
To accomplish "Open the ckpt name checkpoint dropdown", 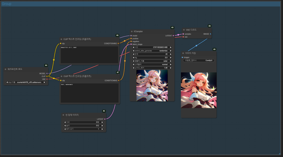I will tap(26, 82).
